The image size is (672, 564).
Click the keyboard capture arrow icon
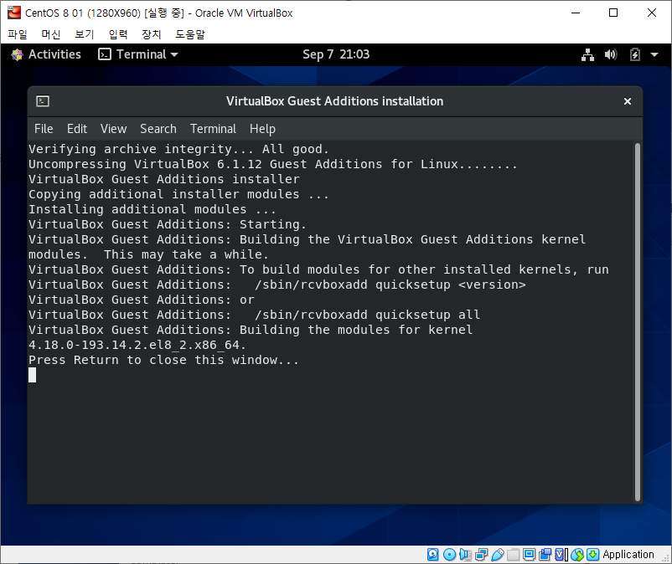(x=592, y=555)
